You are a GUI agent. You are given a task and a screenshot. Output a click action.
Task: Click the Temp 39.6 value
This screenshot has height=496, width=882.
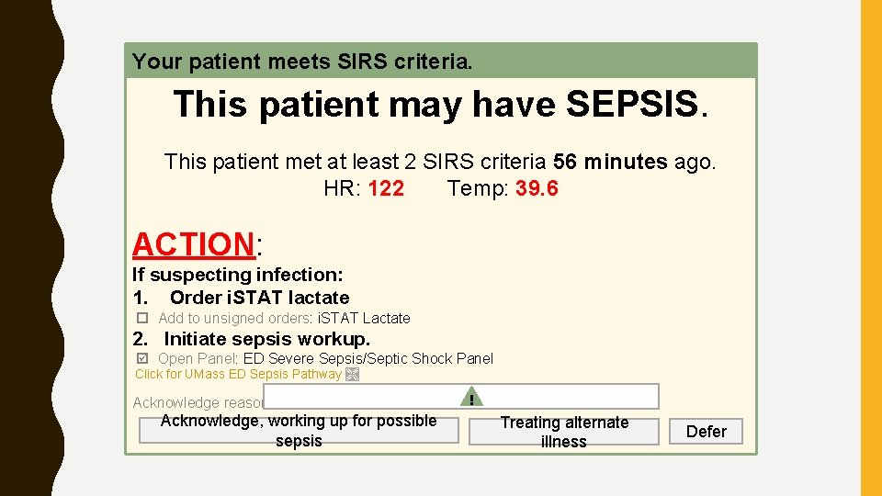click(537, 189)
